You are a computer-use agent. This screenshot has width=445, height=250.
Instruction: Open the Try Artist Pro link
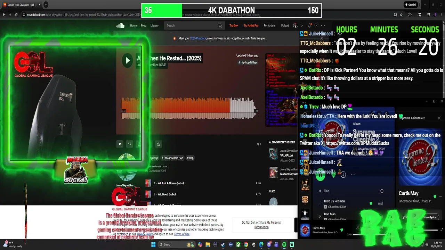pos(251,25)
